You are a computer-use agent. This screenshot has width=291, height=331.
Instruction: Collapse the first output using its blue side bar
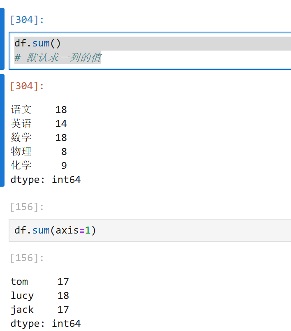pos(2,130)
